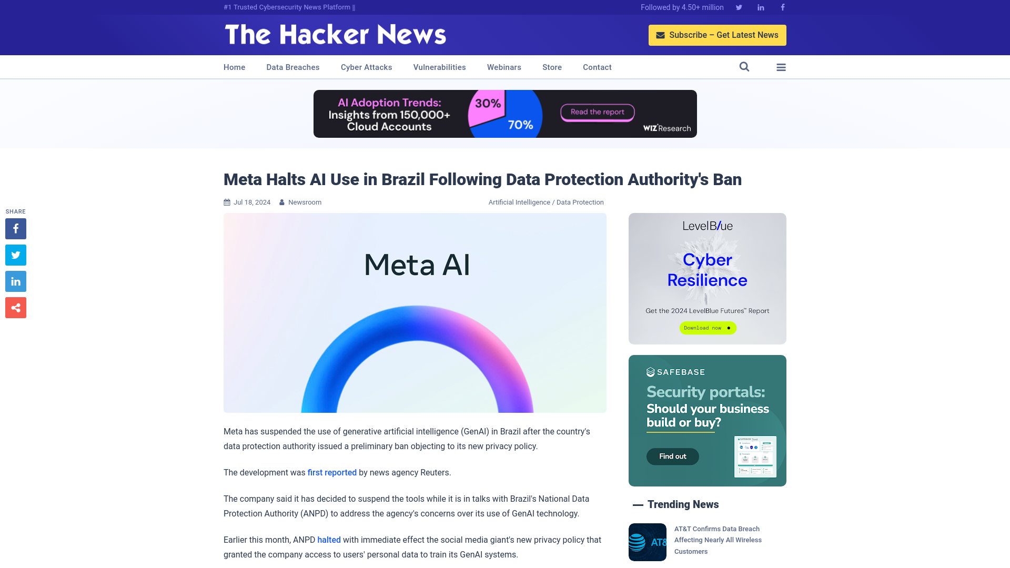Click the Data Protection category tag
Image resolution: width=1010 pixels, height=568 pixels.
point(580,202)
